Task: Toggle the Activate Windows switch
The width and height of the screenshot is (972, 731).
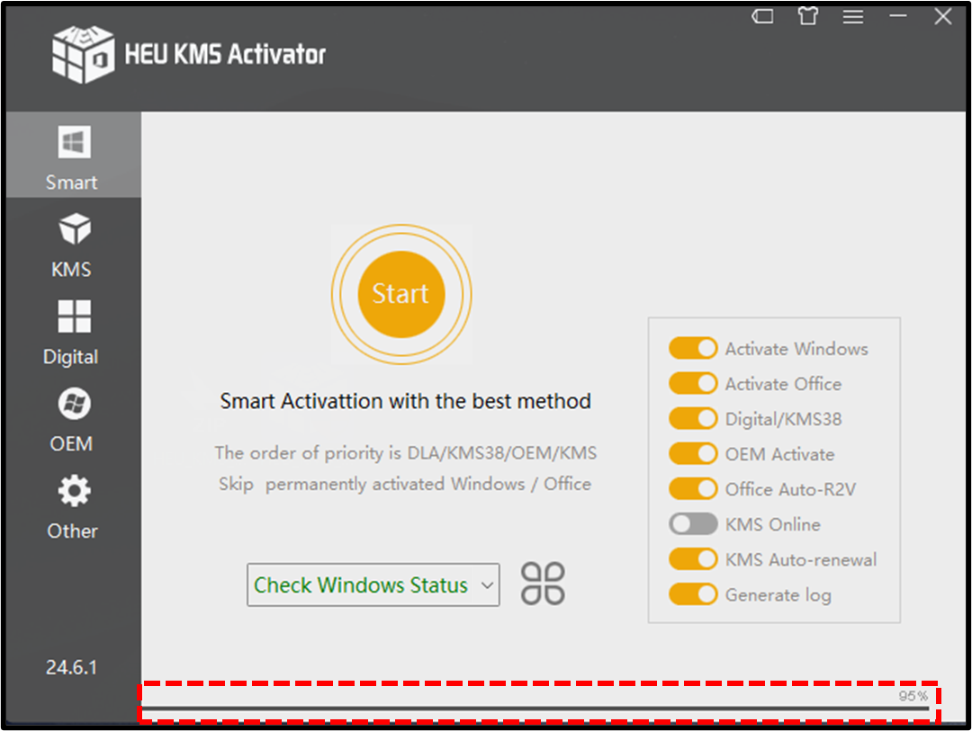Action: click(693, 348)
